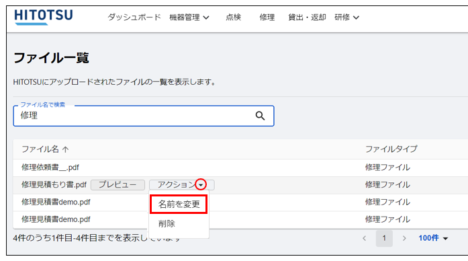Expand the 機器管理 dropdown menu
The width and height of the screenshot is (468, 261).
pyautogui.click(x=189, y=17)
